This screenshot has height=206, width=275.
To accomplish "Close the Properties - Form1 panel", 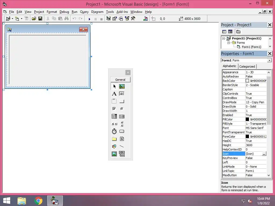I will coord(270,54).
